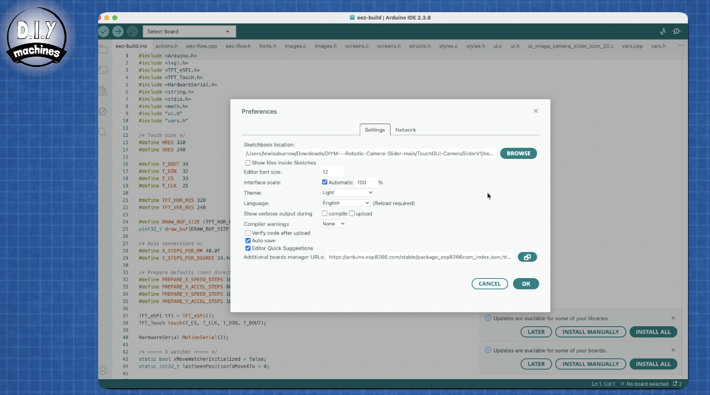This screenshot has width=710, height=395.
Task: Click the user account icon in sidebar
Action: pos(103,370)
